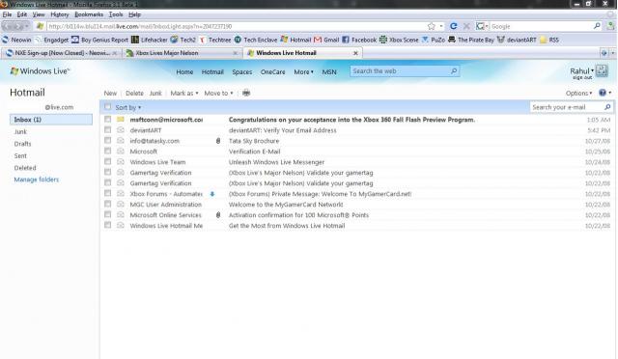Click the help question mark icon

603,93
